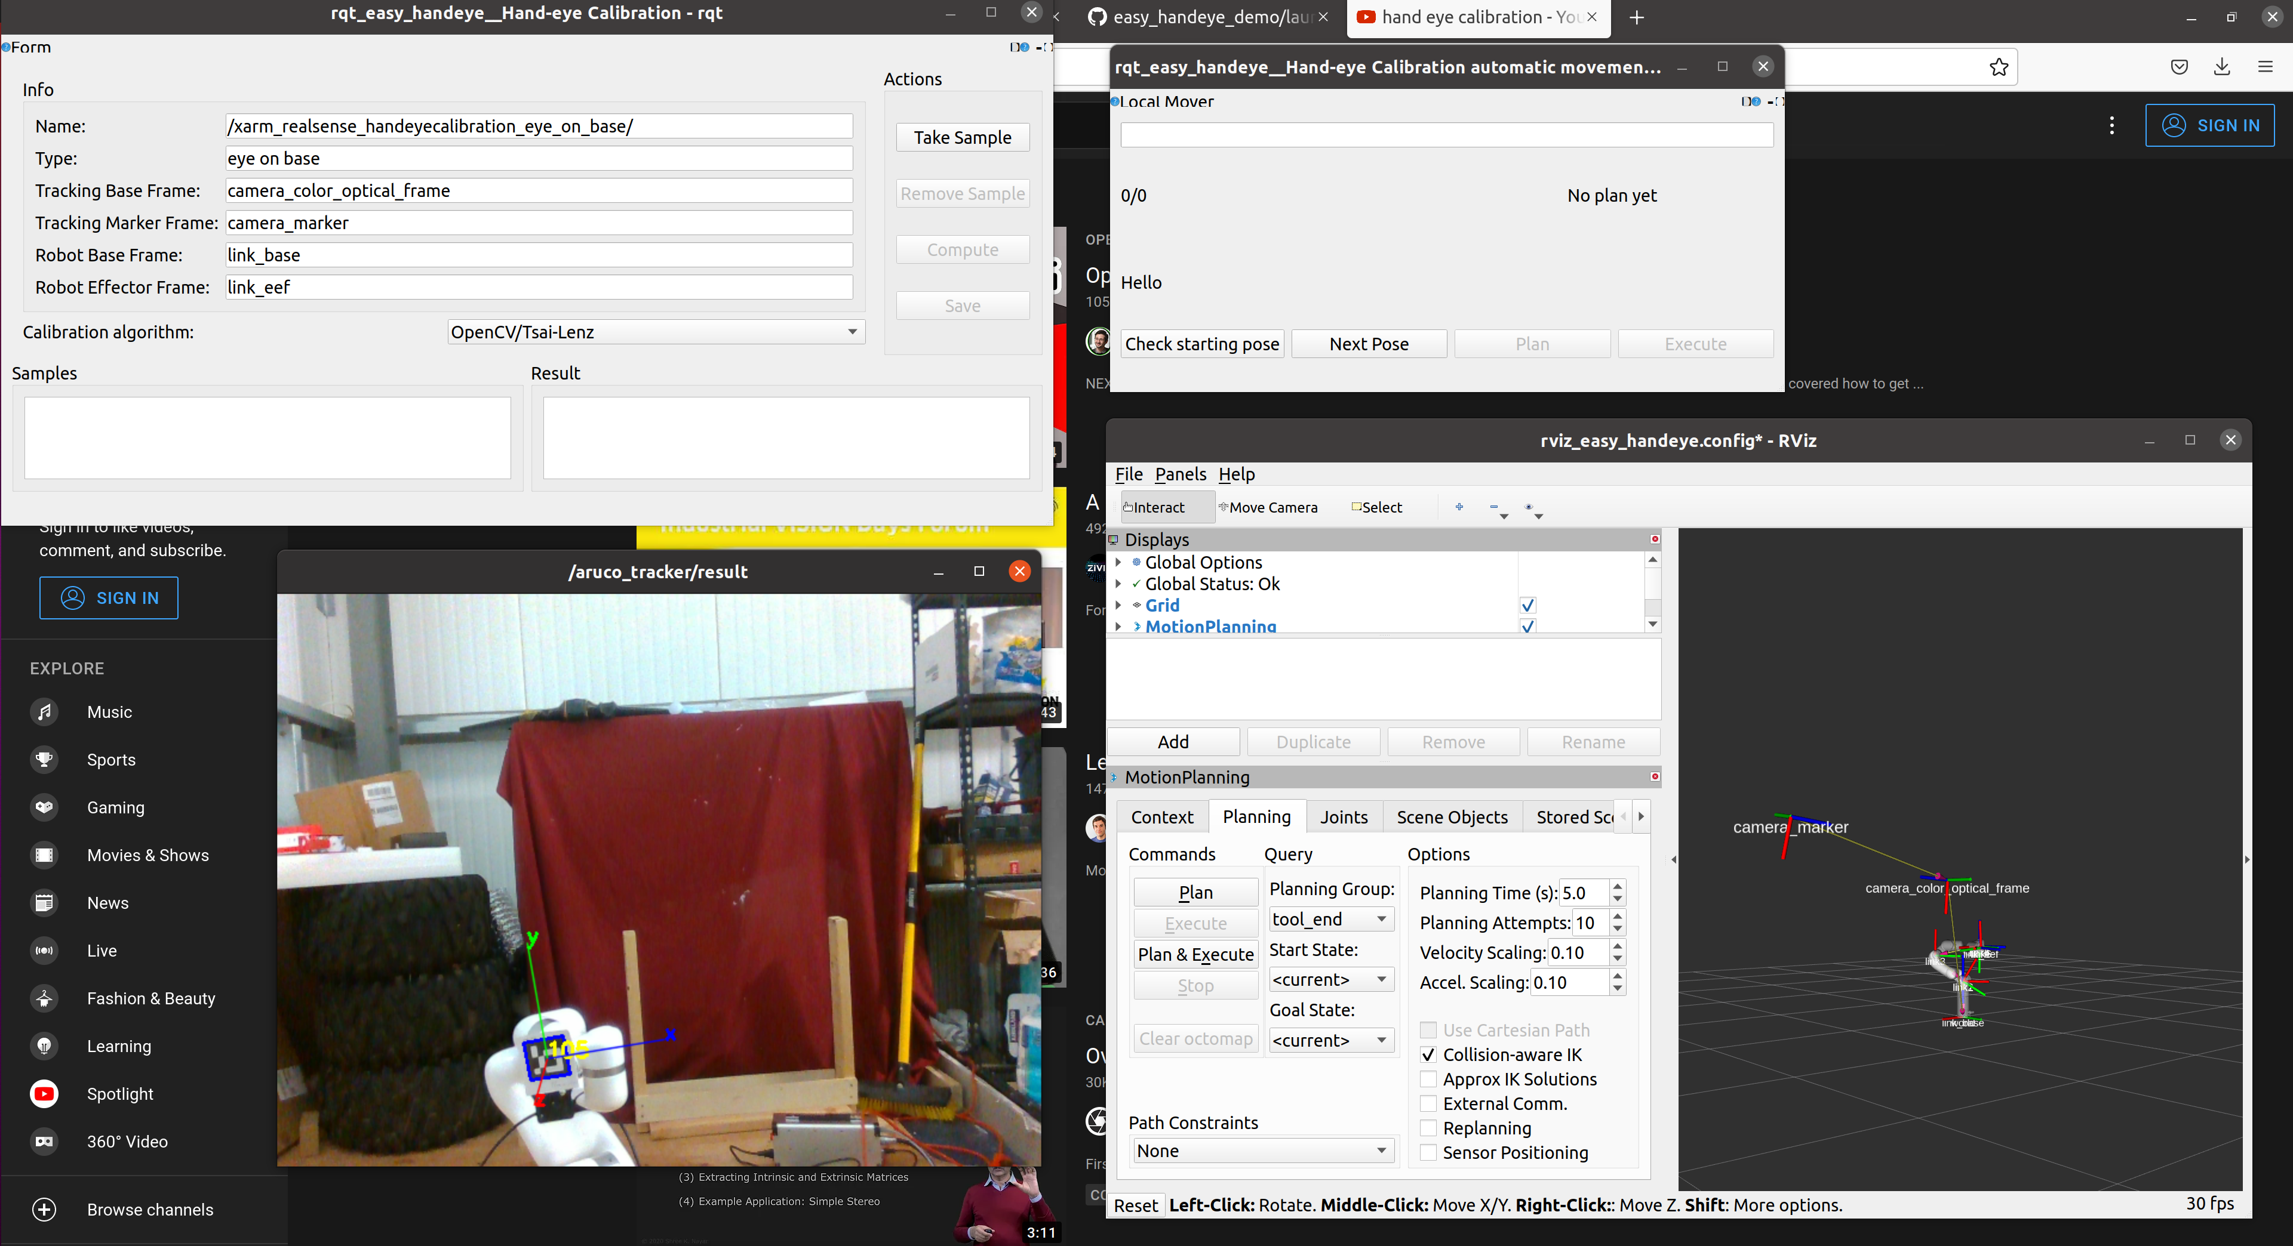
Task: Click Check starting pose
Action: tap(1201, 343)
